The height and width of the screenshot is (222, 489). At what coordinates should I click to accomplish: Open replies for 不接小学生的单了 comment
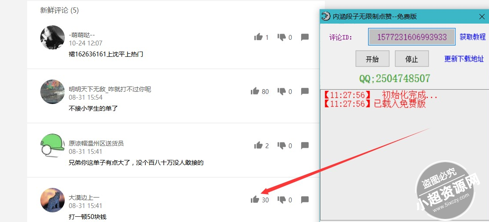click(305, 91)
